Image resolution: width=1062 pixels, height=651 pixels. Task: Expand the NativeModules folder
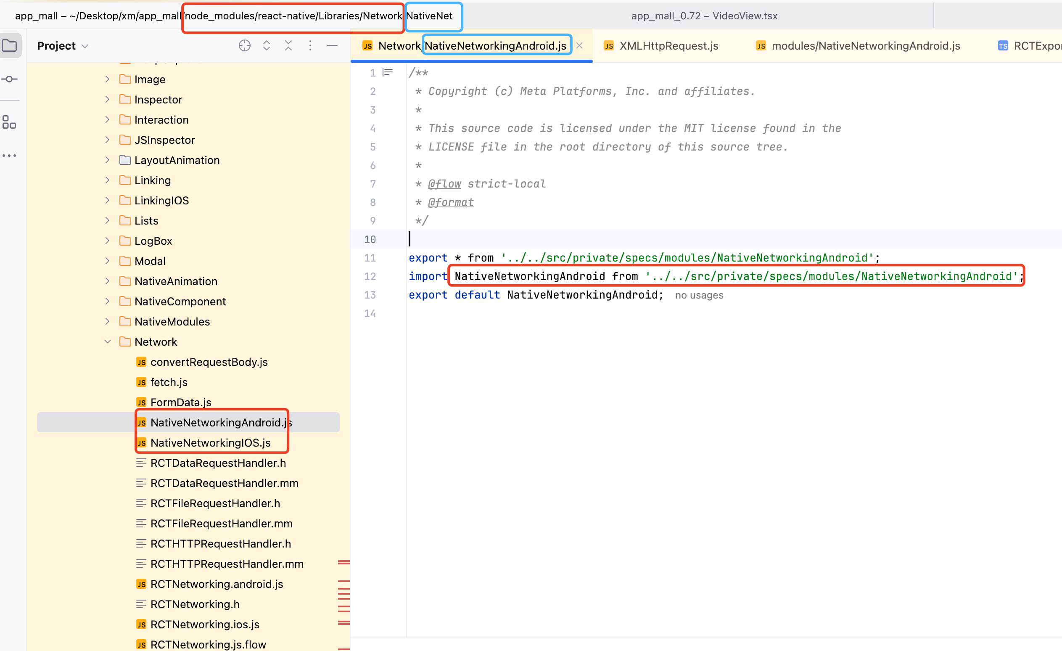[x=107, y=322]
